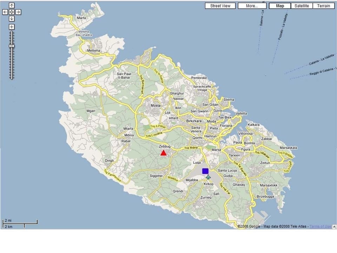Open Street View mode
This screenshot has height=253, width=337.
point(220,6)
